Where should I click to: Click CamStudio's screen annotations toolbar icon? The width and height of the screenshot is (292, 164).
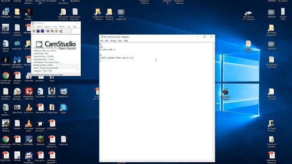(52, 31)
